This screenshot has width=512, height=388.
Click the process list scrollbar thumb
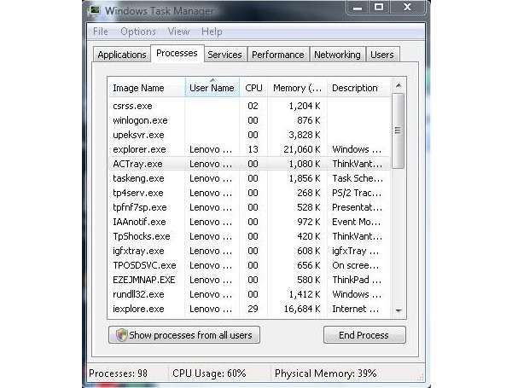(398, 130)
